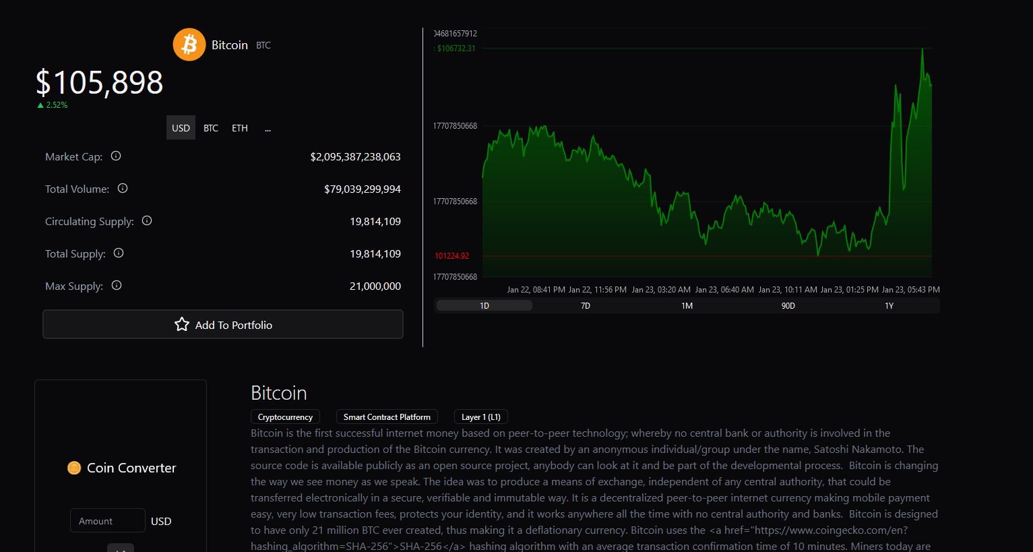Click the 2.52% price change indicator
The width and height of the screenshot is (1033, 552).
(x=53, y=105)
